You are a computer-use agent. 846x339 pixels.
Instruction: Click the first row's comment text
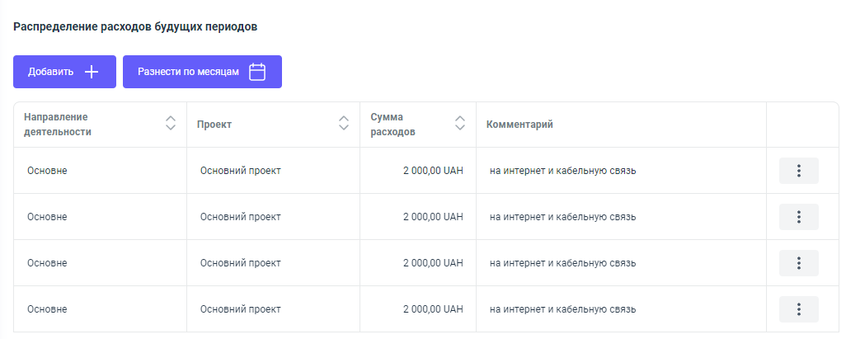[x=562, y=171]
